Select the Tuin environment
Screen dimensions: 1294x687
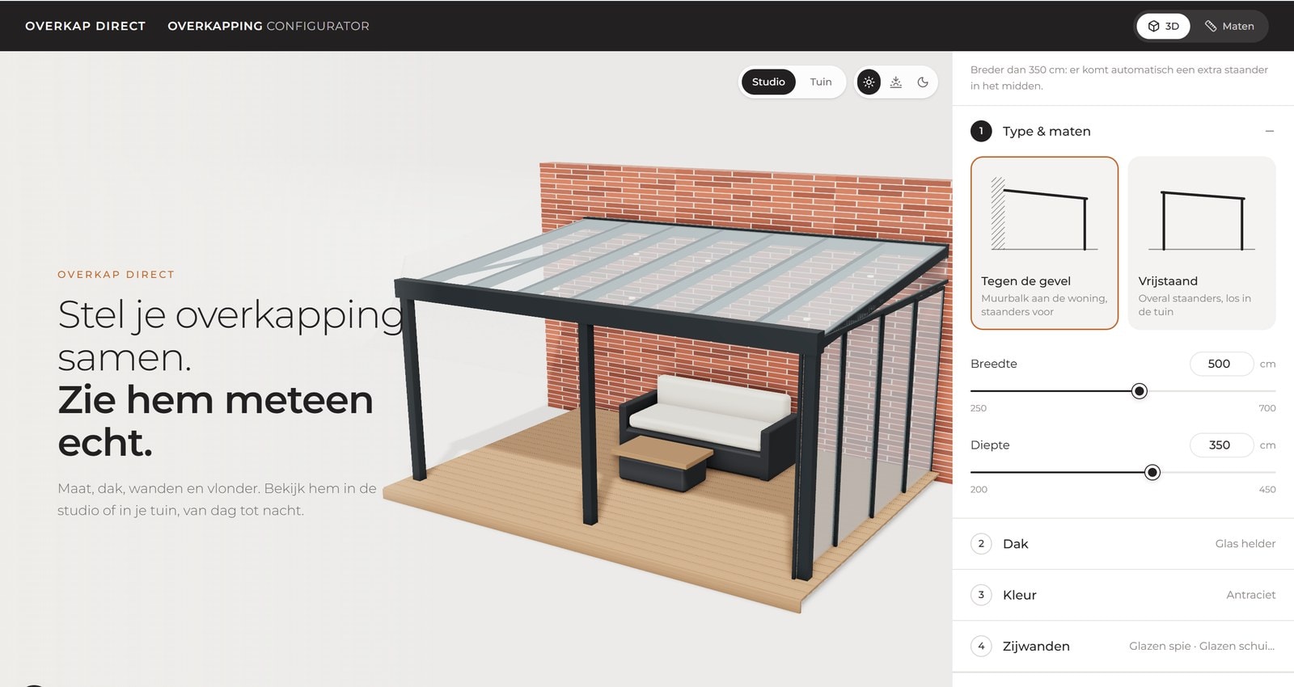(x=821, y=82)
